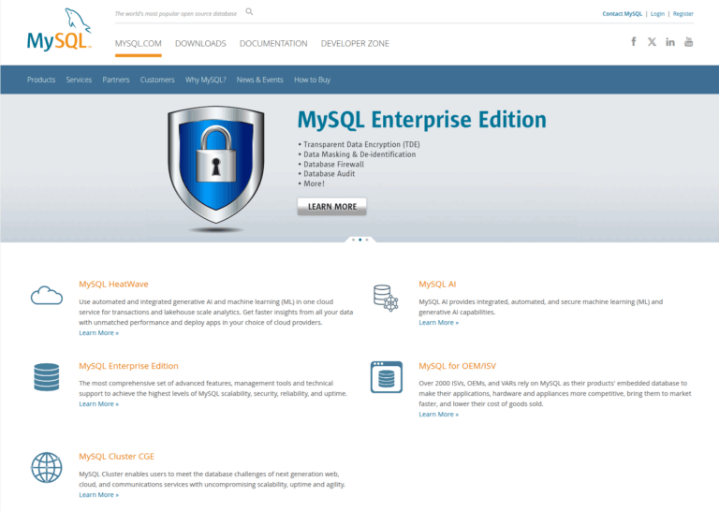Select the first carousel dot
The width and height of the screenshot is (719, 511).
(353, 240)
